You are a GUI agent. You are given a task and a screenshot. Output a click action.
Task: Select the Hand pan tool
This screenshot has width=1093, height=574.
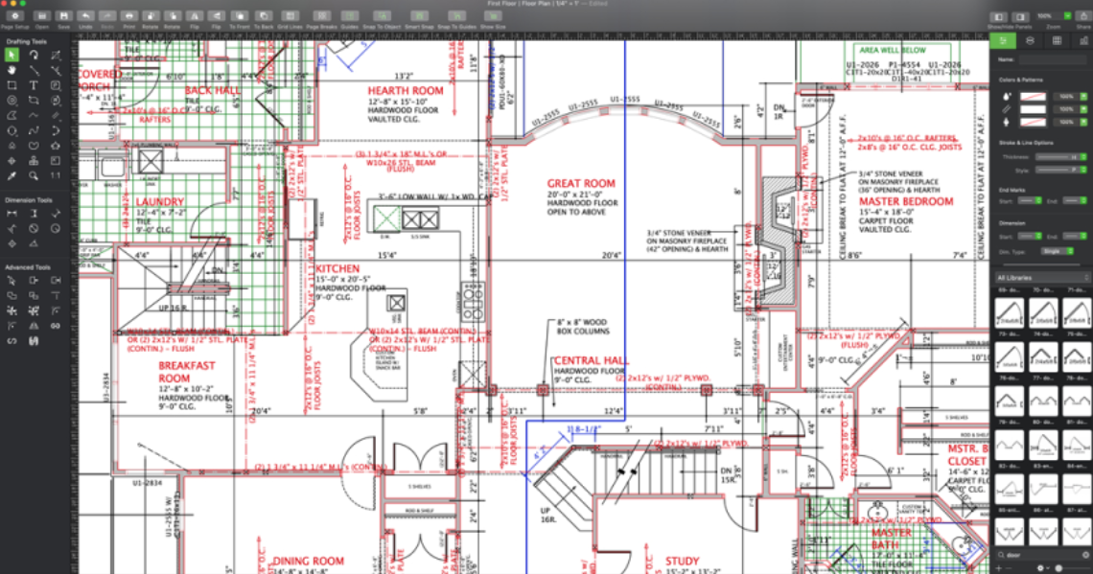(x=11, y=70)
